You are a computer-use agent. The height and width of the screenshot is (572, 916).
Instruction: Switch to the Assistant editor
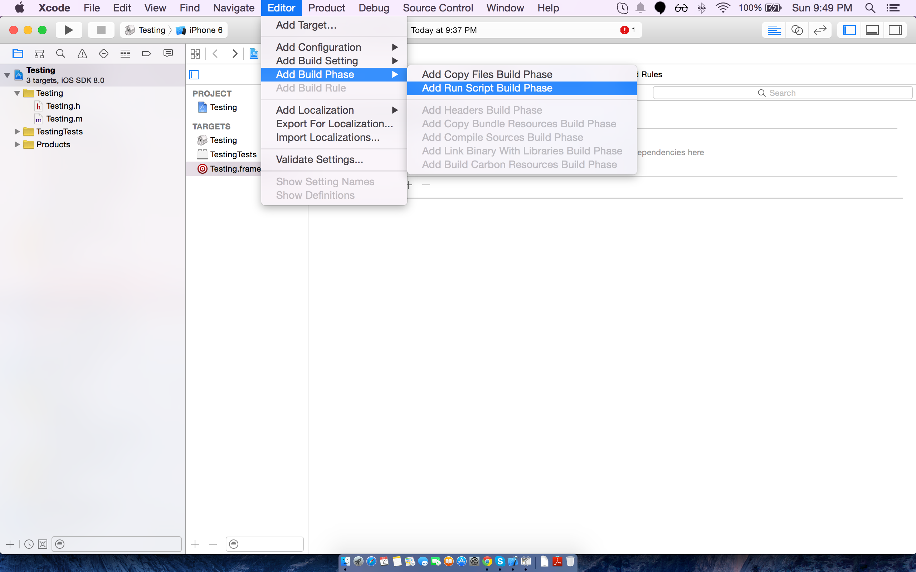pos(797,30)
